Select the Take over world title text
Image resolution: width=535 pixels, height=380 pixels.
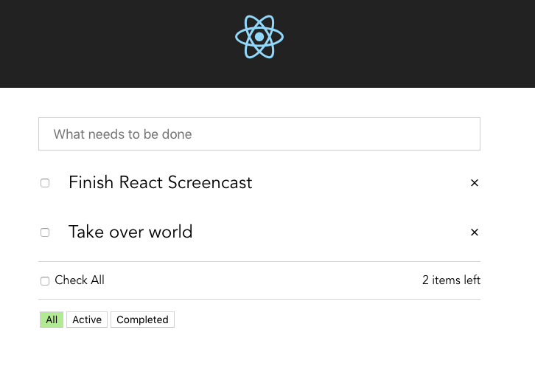pyautogui.click(x=130, y=232)
